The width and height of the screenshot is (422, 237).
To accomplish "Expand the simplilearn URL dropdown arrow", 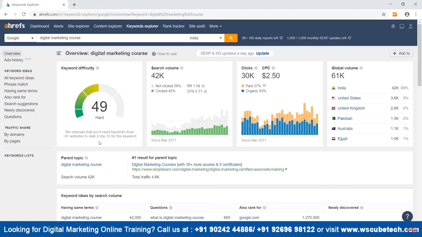I will 286,169.
